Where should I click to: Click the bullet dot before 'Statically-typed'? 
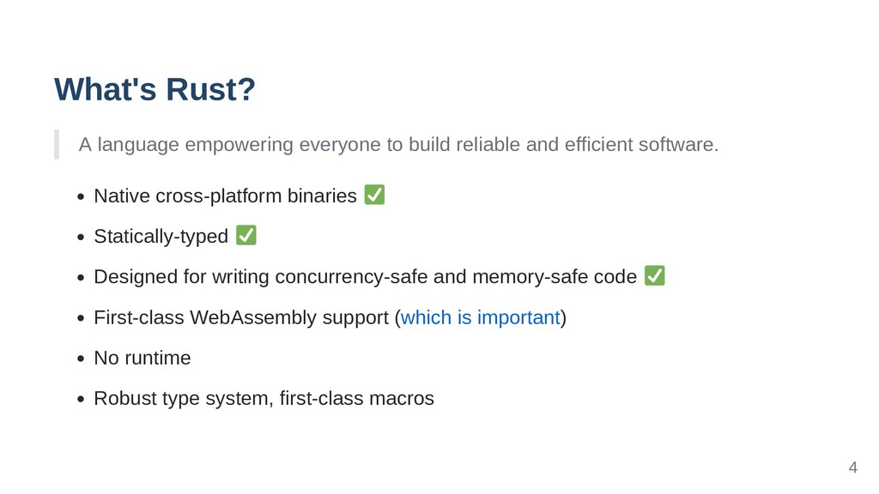pos(82,237)
